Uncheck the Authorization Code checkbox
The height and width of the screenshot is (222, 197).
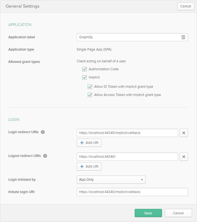click(84, 69)
